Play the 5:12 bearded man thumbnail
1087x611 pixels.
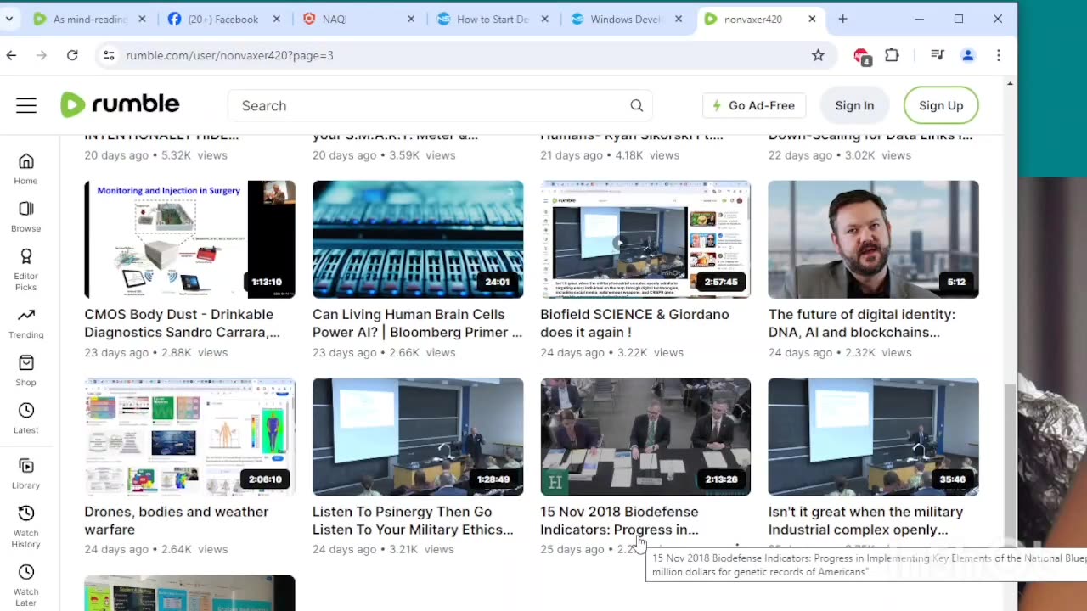point(873,239)
